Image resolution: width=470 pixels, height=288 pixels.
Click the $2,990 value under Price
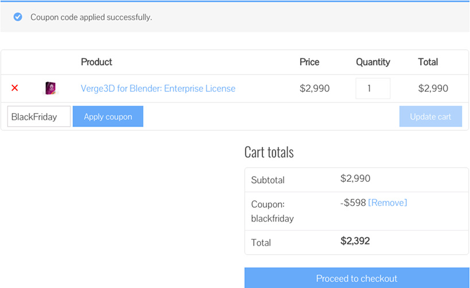coord(314,88)
